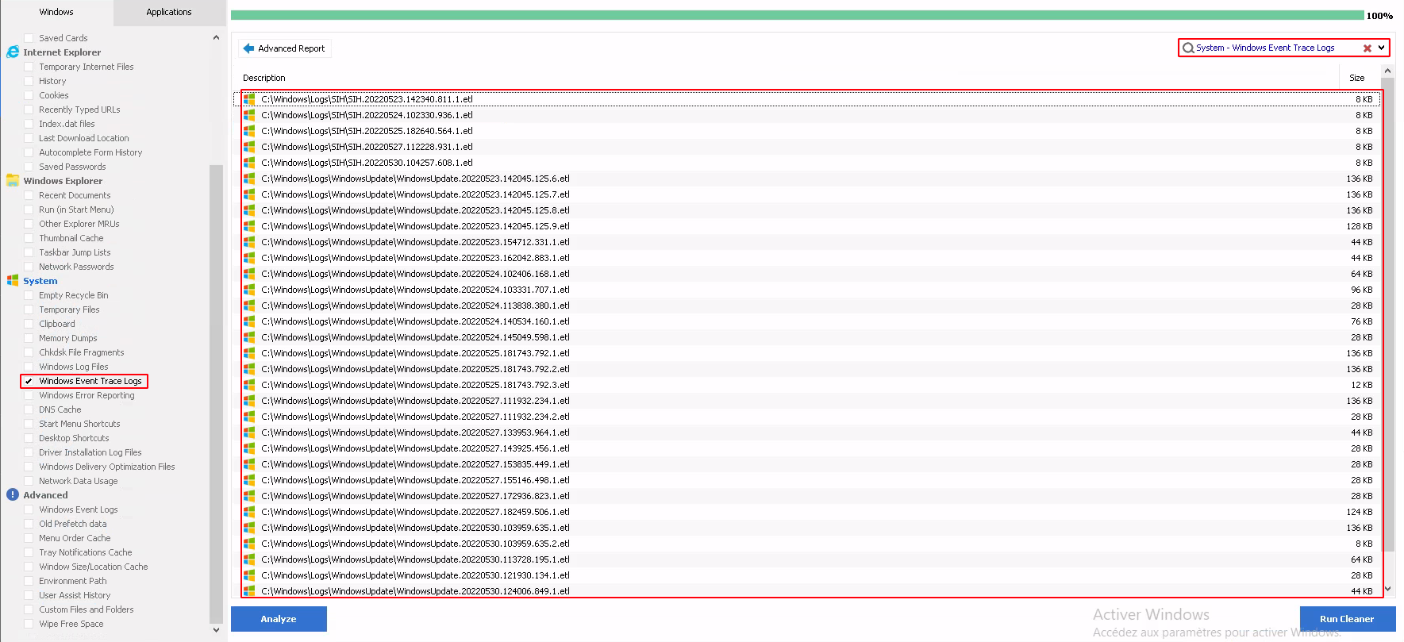Tick the DNS Cache checkbox
The width and height of the screenshot is (1404, 642).
pos(29,409)
